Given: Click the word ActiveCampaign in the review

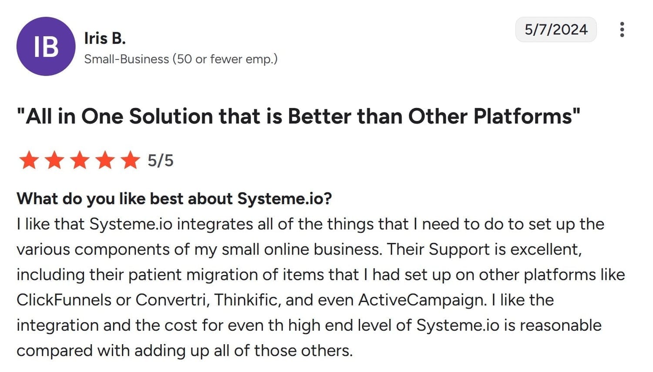Looking at the screenshot, I should [422, 300].
